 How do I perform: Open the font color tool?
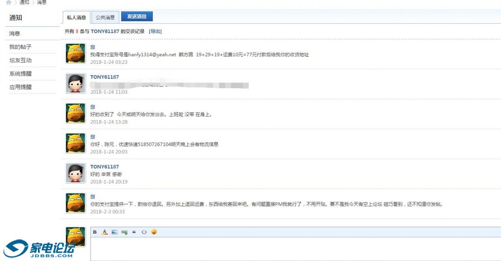click(x=104, y=233)
